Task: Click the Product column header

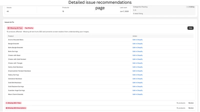Action: click(11, 36)
